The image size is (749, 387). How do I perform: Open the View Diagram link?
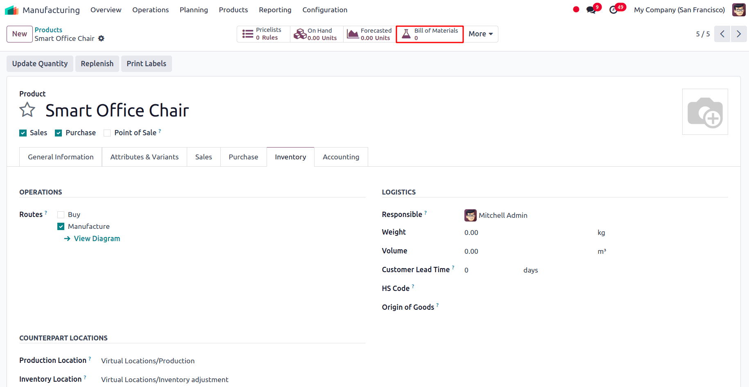(97, 238)
